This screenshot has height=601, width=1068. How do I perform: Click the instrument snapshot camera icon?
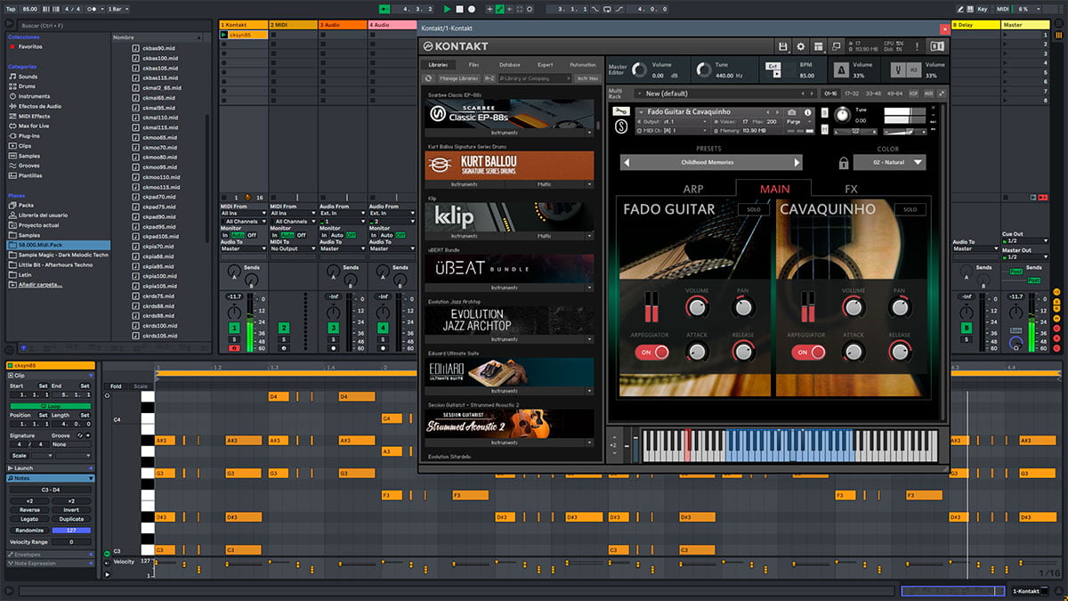[x=791, y=111]
